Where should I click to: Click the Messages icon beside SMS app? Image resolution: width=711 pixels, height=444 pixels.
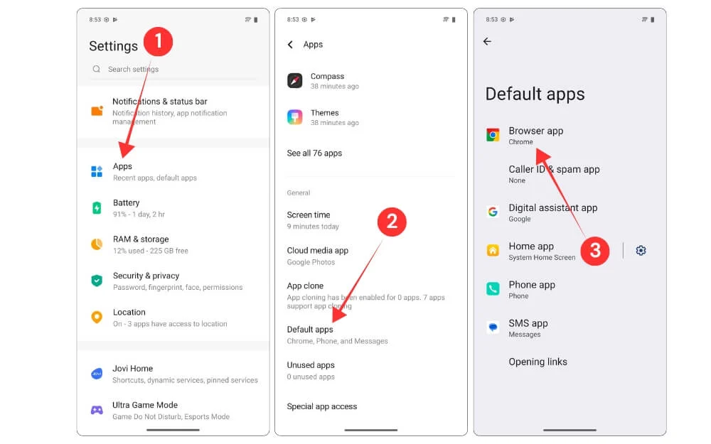pyautogui.click(x=493, y=327)
